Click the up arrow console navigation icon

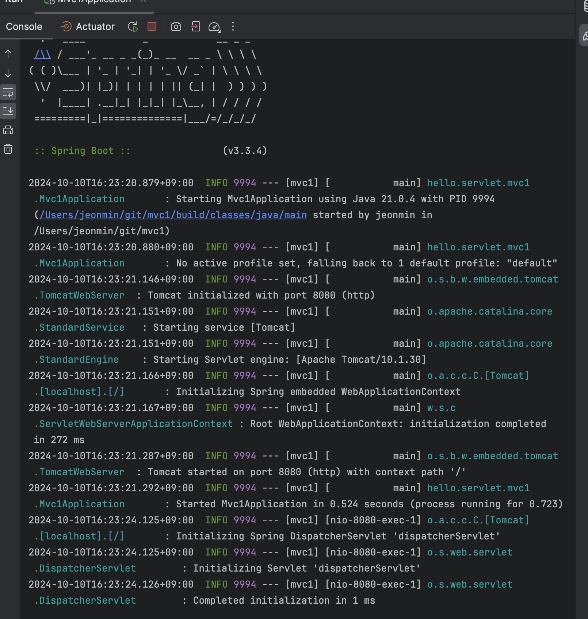8,54
